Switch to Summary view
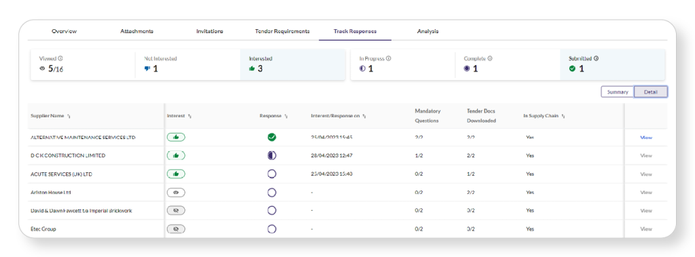This screenshot has width=695, height=257. 618,92
